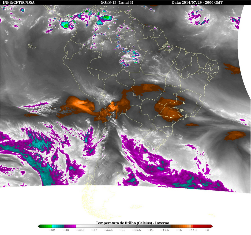Viewport: 251px width, 235px height.
Task: Click the GOES-13 (Canal 3) title
Action: (x=117, y=2)
